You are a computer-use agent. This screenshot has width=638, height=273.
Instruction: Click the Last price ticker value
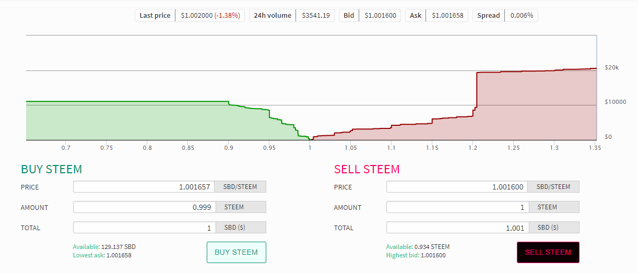210,16
